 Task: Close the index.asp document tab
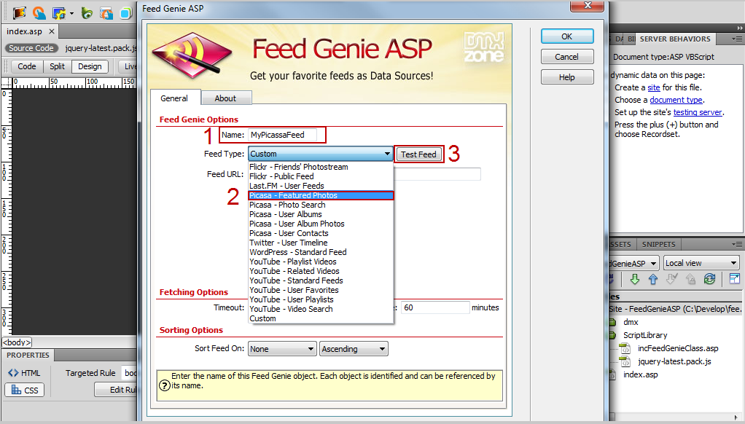[x=52, y=31]
